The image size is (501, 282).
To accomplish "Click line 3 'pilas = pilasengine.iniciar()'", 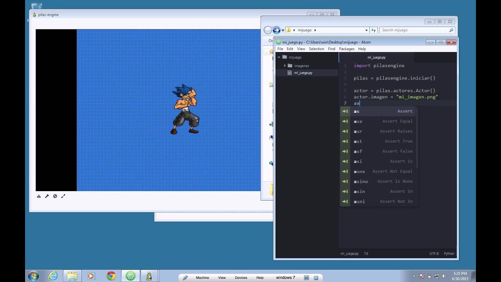I will pyautogui.click(x=395, y=78).
